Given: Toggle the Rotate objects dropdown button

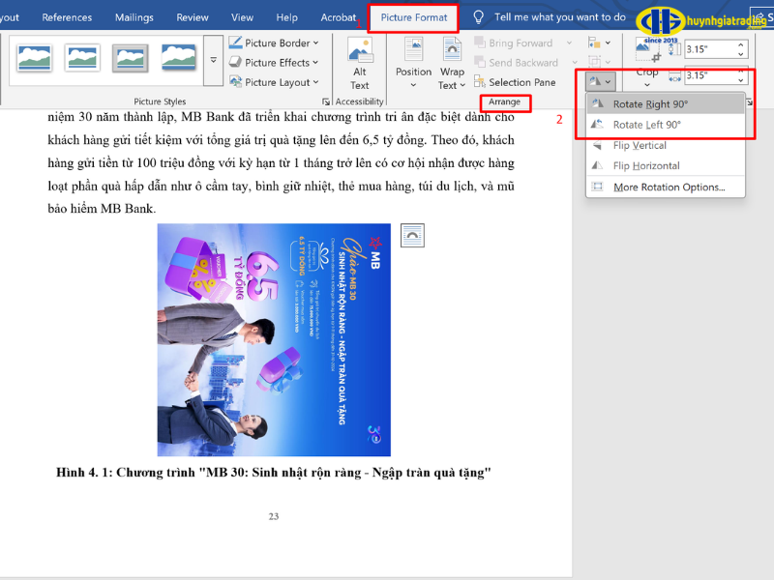Looking at the screenshot, I should (600, 81).
